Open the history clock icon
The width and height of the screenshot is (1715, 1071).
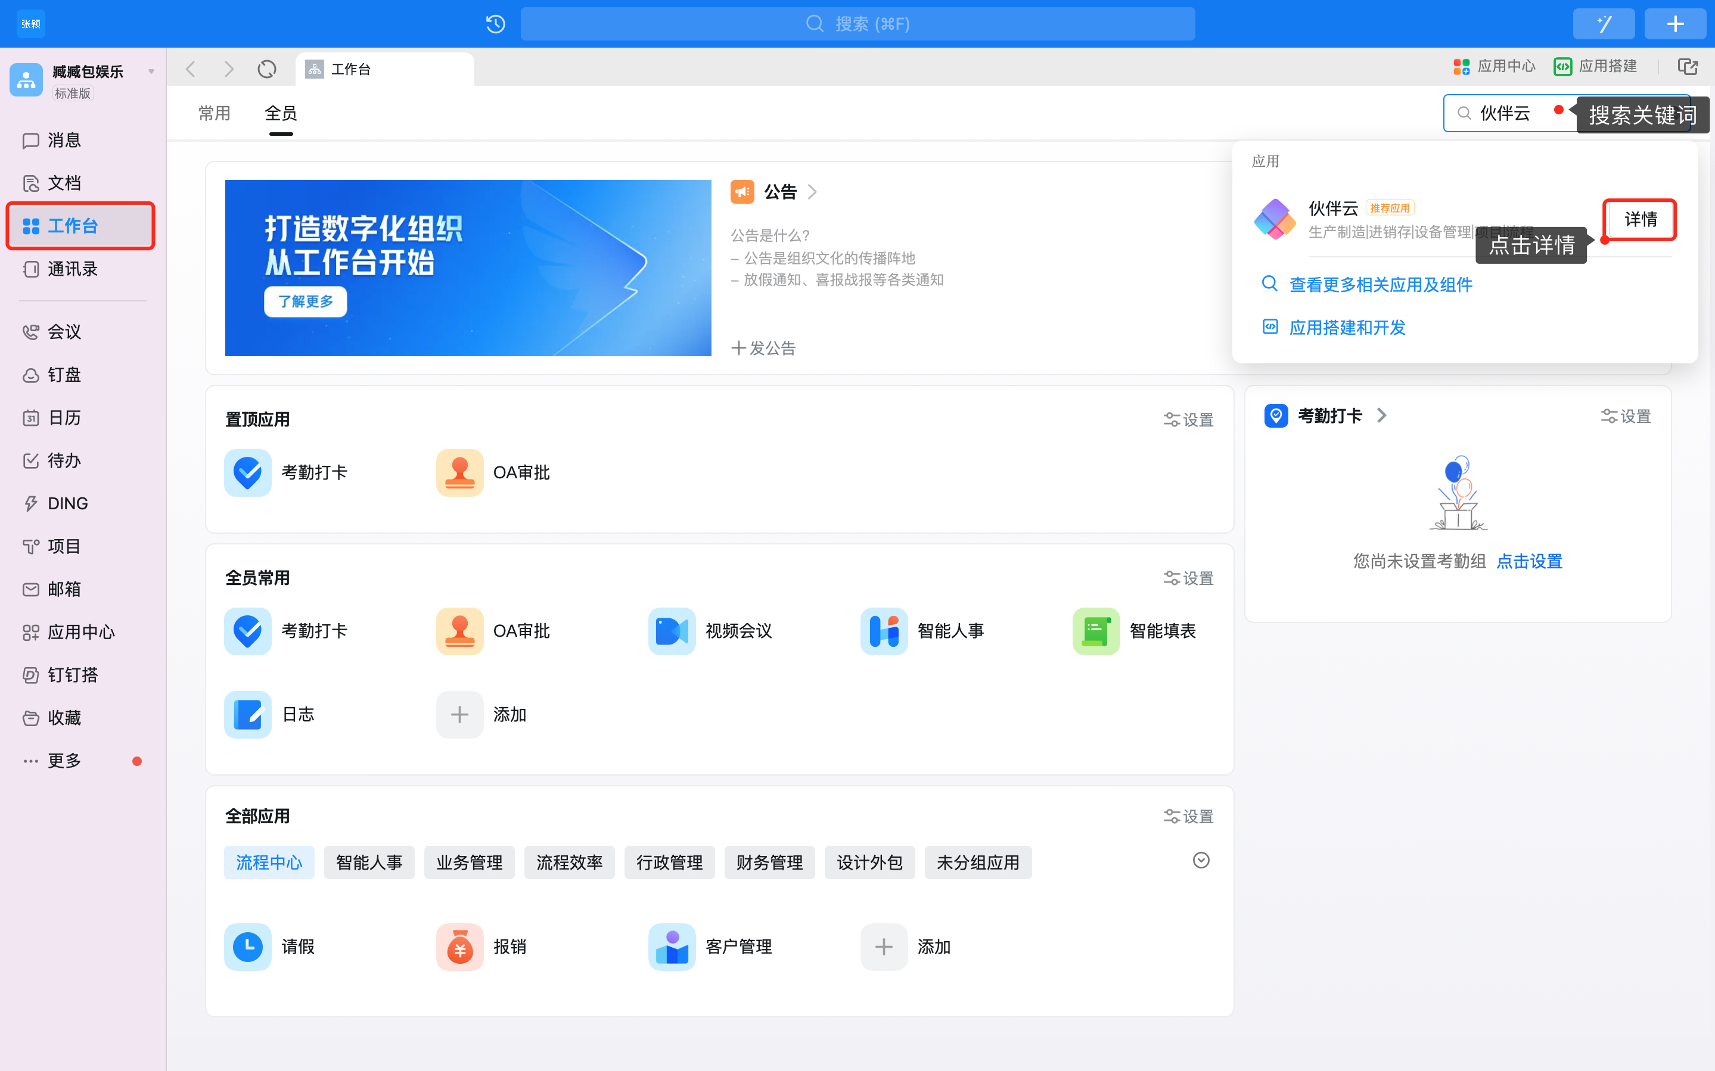[495, 24]
